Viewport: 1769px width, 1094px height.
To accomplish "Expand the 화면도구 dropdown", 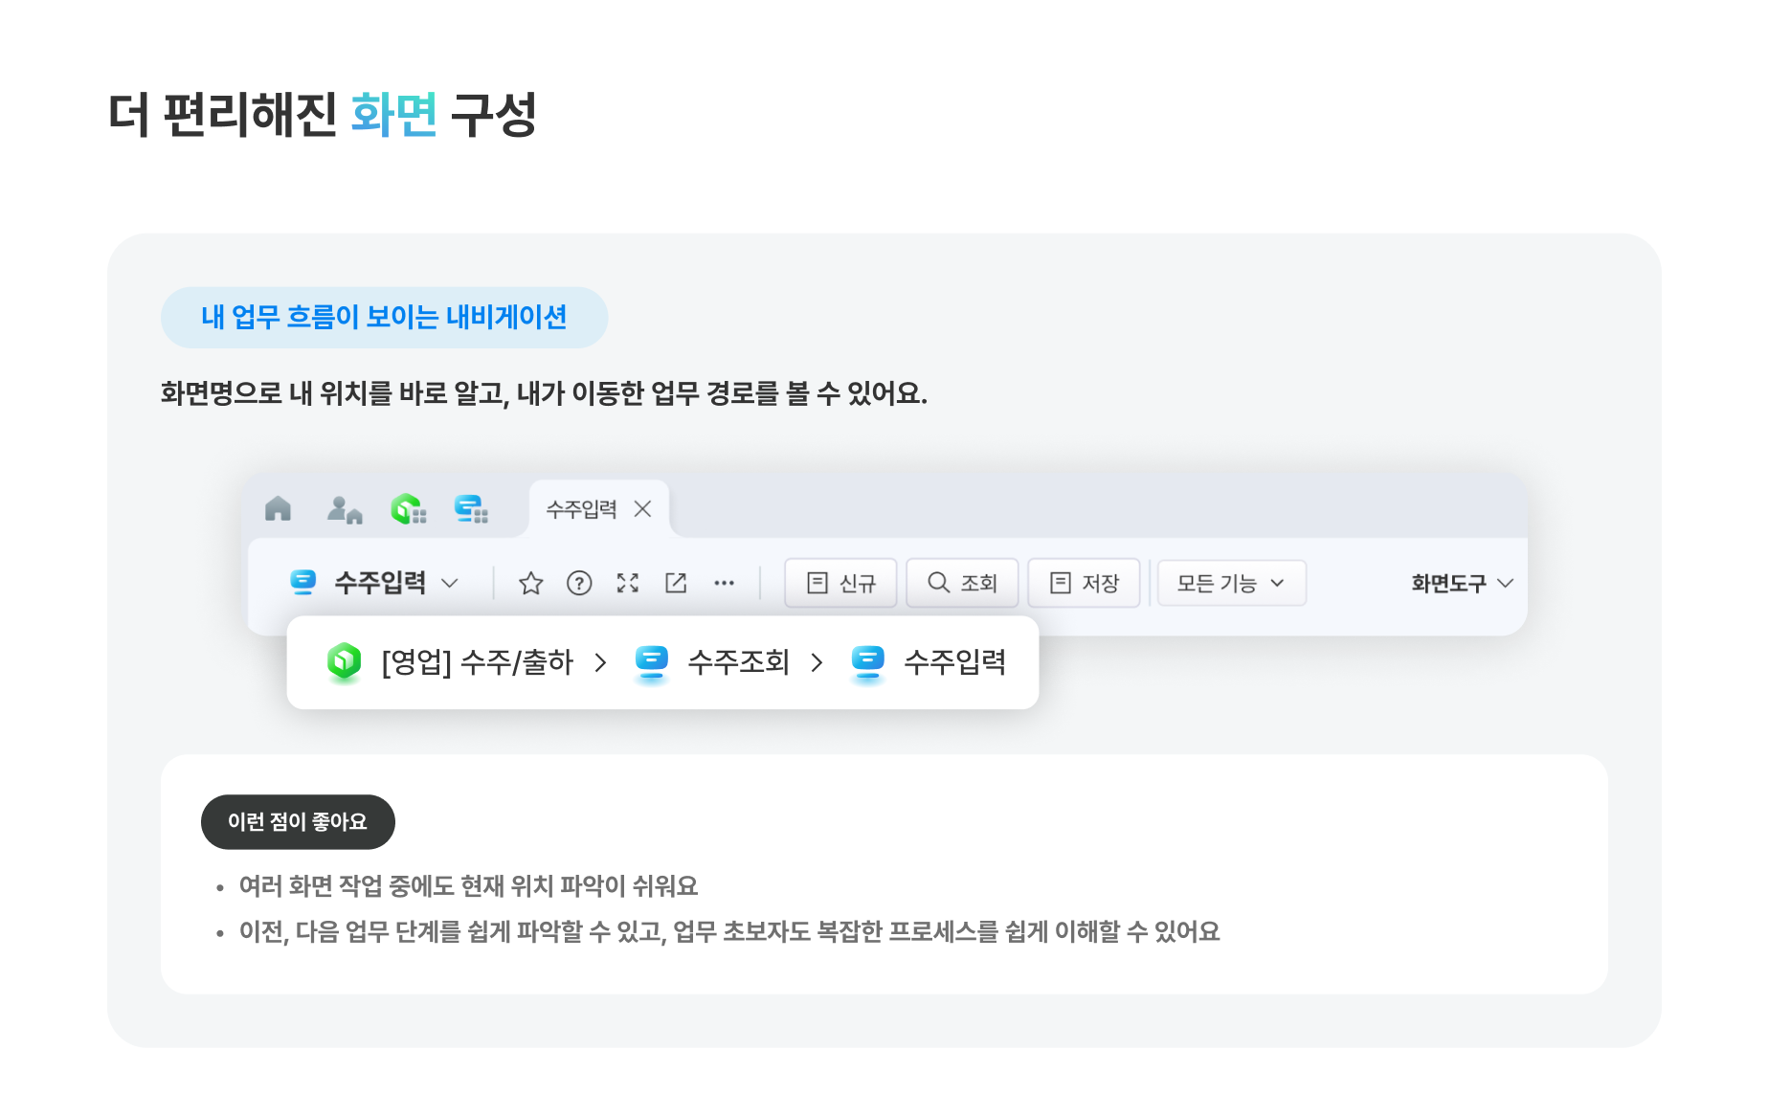I will pos(1459,583).
